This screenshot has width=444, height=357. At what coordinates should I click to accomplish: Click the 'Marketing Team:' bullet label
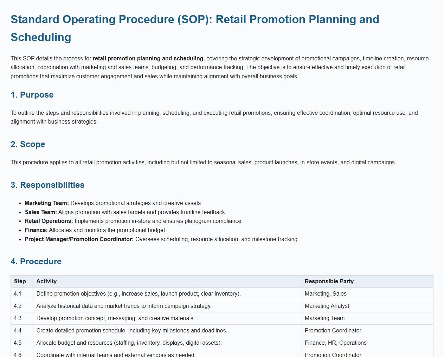tap(46, 203)
